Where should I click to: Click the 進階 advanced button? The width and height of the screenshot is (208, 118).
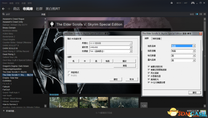pos(125,66)
